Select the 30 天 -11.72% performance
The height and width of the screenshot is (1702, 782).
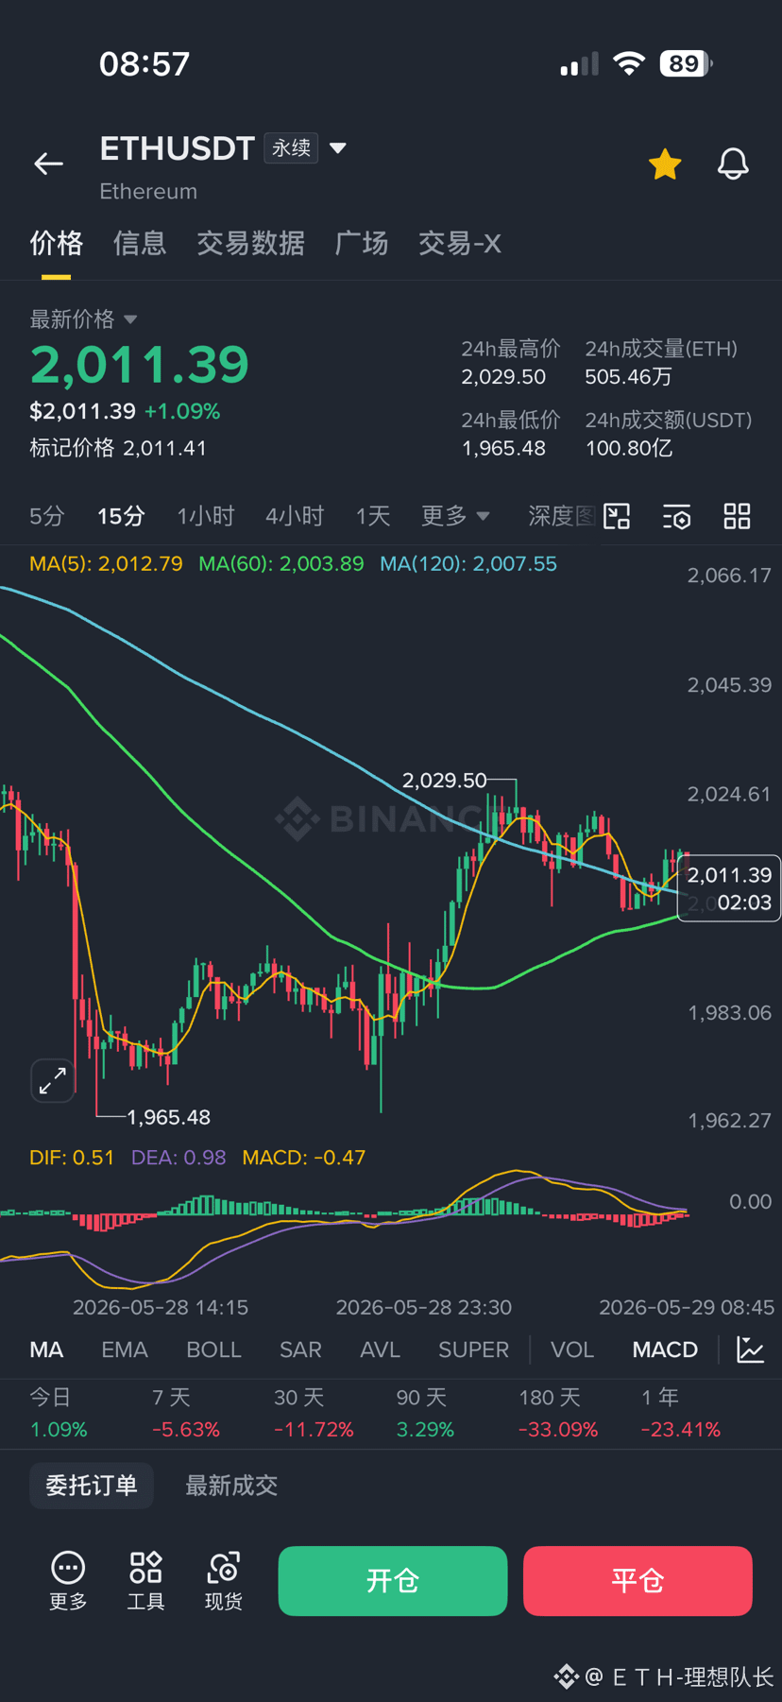(314, 1414)
